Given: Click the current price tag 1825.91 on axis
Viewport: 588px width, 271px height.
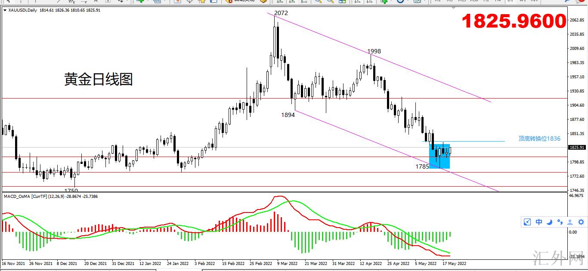Looking at the screenshot, I should [576, 148].
